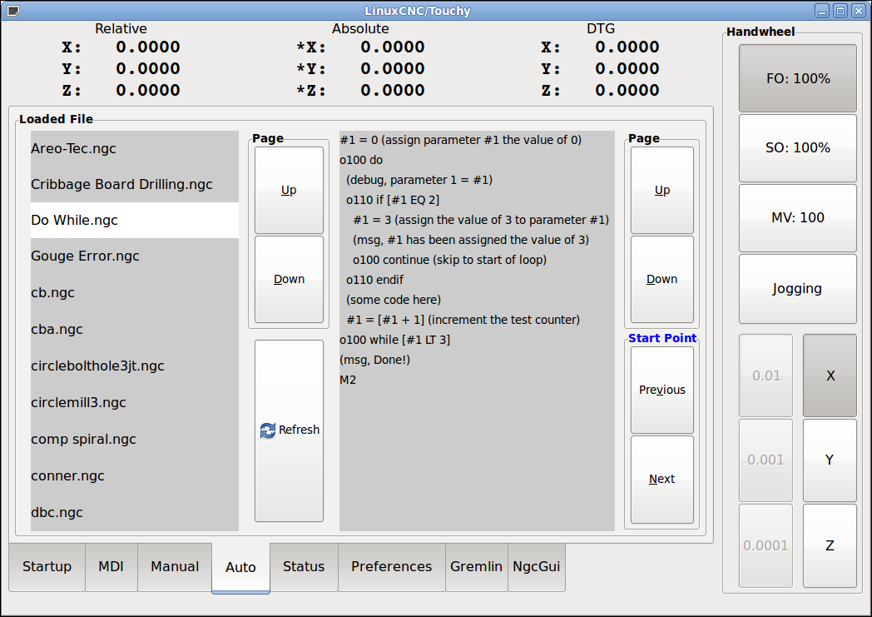
Task: Select Areo-Tec.ngc in the file list
Action: [135, 148]
